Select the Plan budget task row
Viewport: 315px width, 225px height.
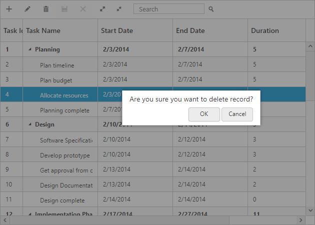pos(56,80)
